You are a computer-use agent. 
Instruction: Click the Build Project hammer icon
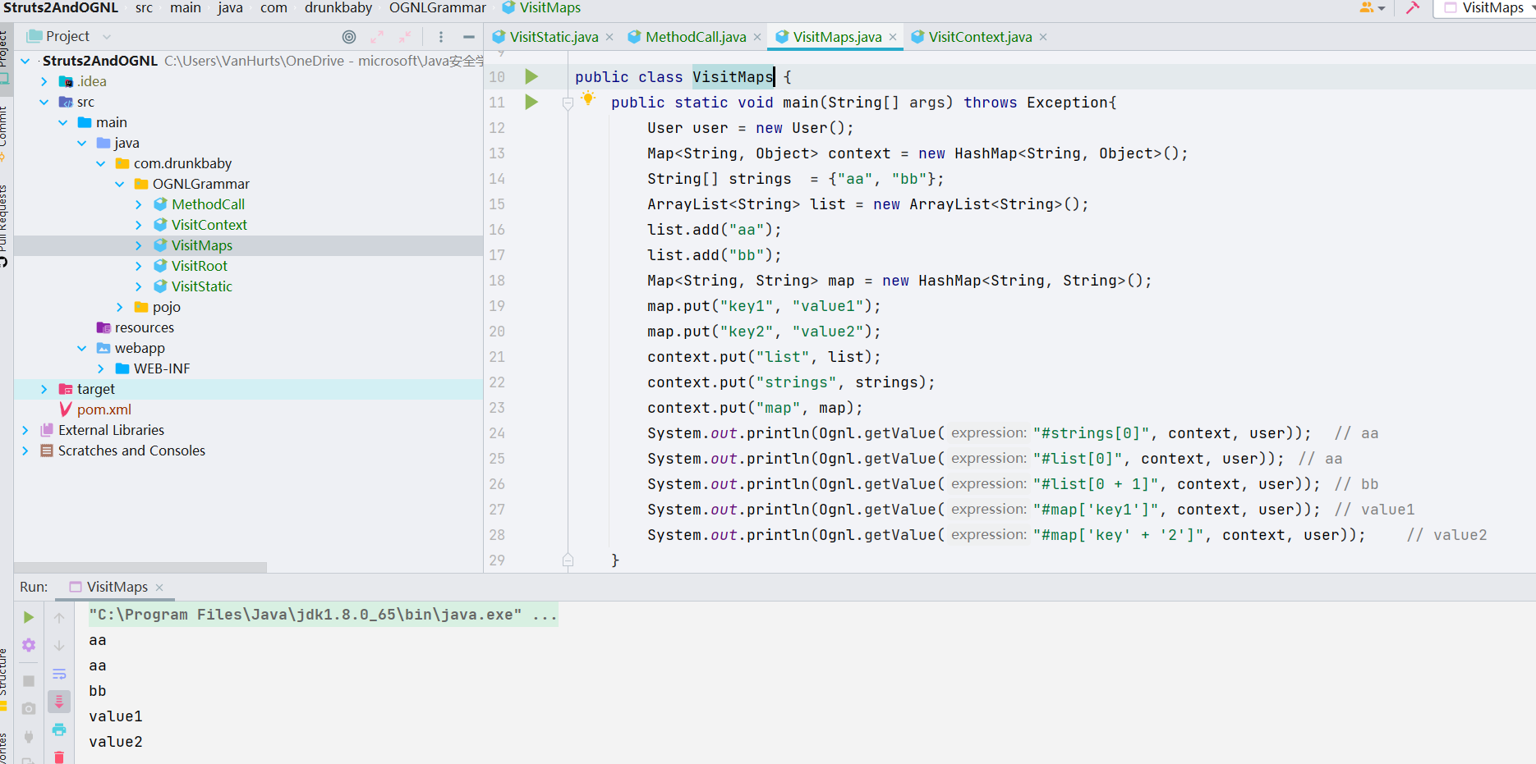1413,8
